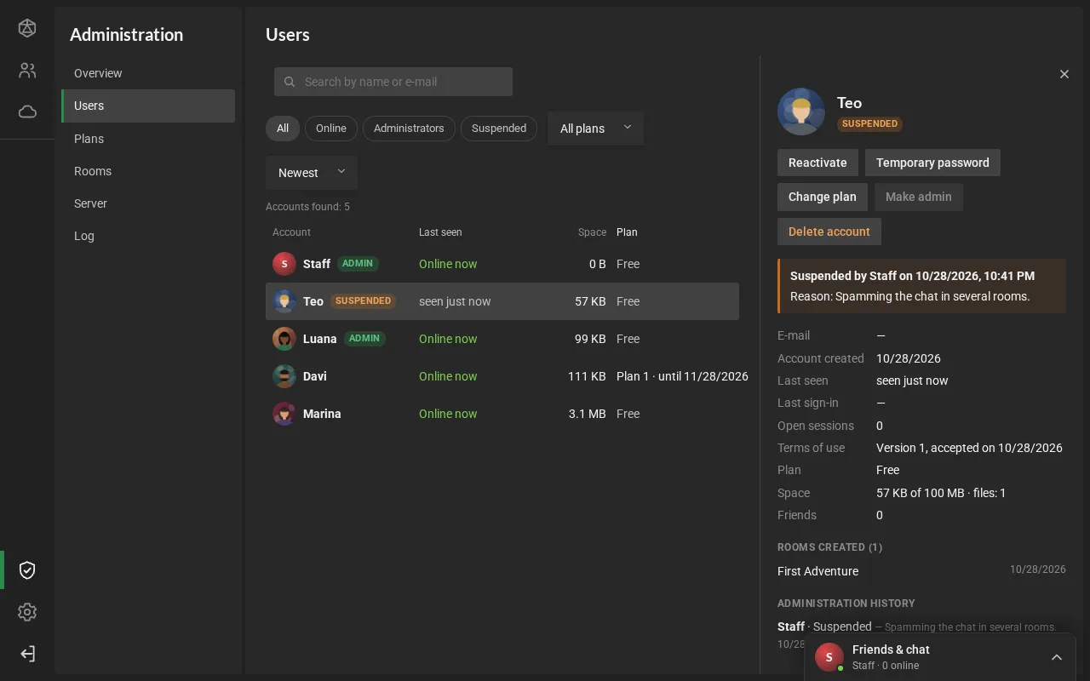
Task: Click the Make admin button
Action: pyautogui.click(x=919, y=197)
